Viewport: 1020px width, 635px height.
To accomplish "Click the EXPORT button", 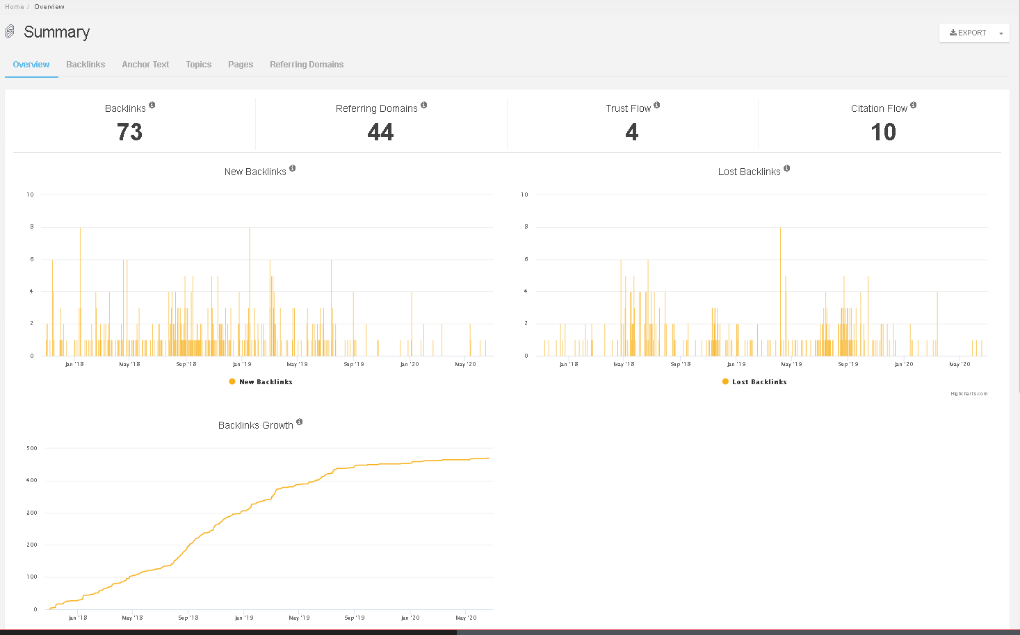I will coord(967,33).
